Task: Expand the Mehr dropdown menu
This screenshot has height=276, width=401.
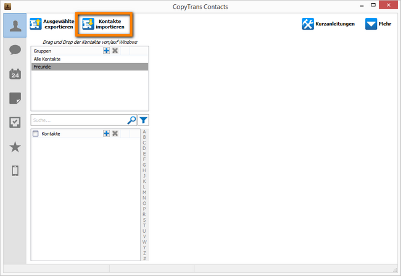Action: [378, 24]
